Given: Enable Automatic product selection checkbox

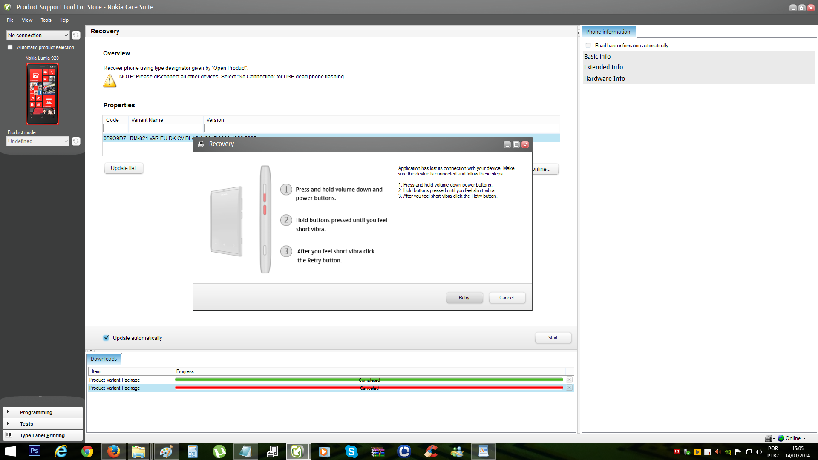Looking at the screenshot, I should pyautogui.click(x=10, y=47).
